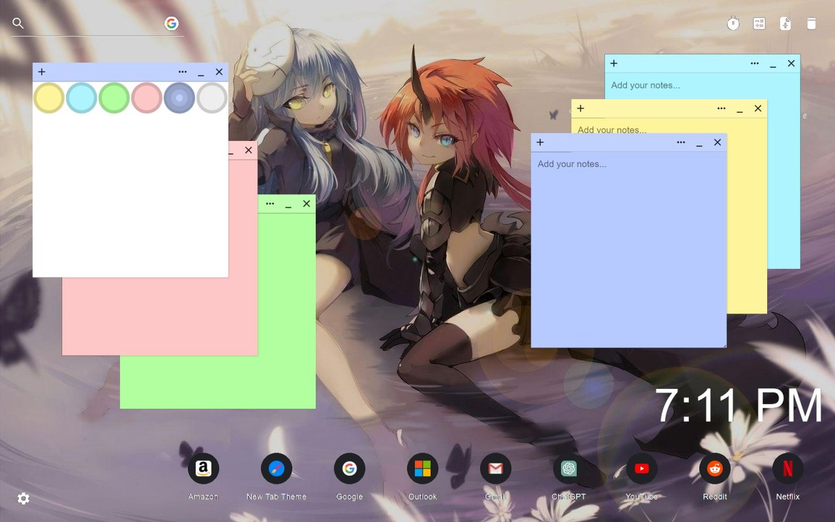Pick the cyan color swatch
835x522 pixels.
82,98
